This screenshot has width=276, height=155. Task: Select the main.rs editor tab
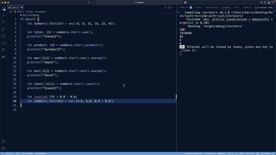(x=16, y=8)
